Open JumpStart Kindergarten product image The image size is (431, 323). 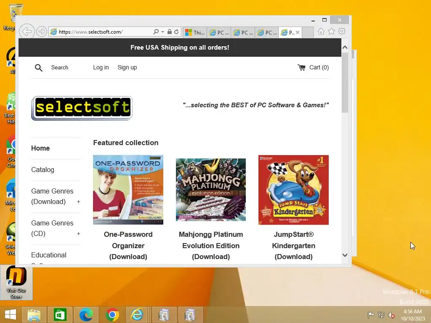click(x=293, y=190)
